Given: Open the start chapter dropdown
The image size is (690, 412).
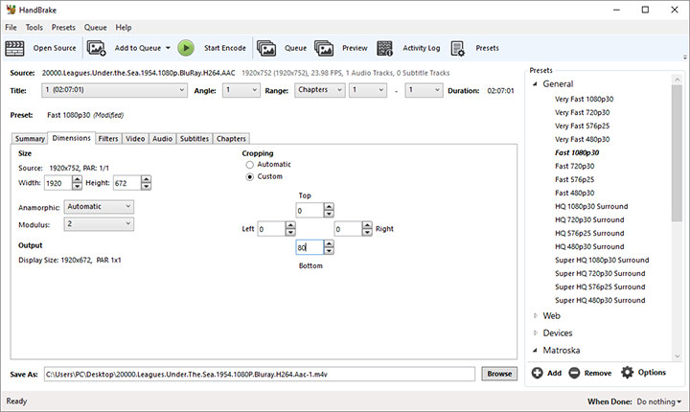Looking at the screenshot, I should 368,90.
